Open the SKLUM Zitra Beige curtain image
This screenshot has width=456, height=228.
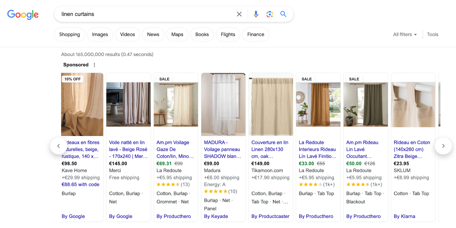click(x=413, y=104)
